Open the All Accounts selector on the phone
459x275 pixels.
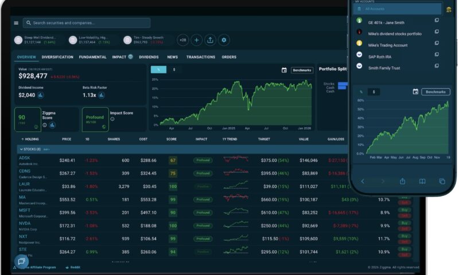[x=398, y=9]
